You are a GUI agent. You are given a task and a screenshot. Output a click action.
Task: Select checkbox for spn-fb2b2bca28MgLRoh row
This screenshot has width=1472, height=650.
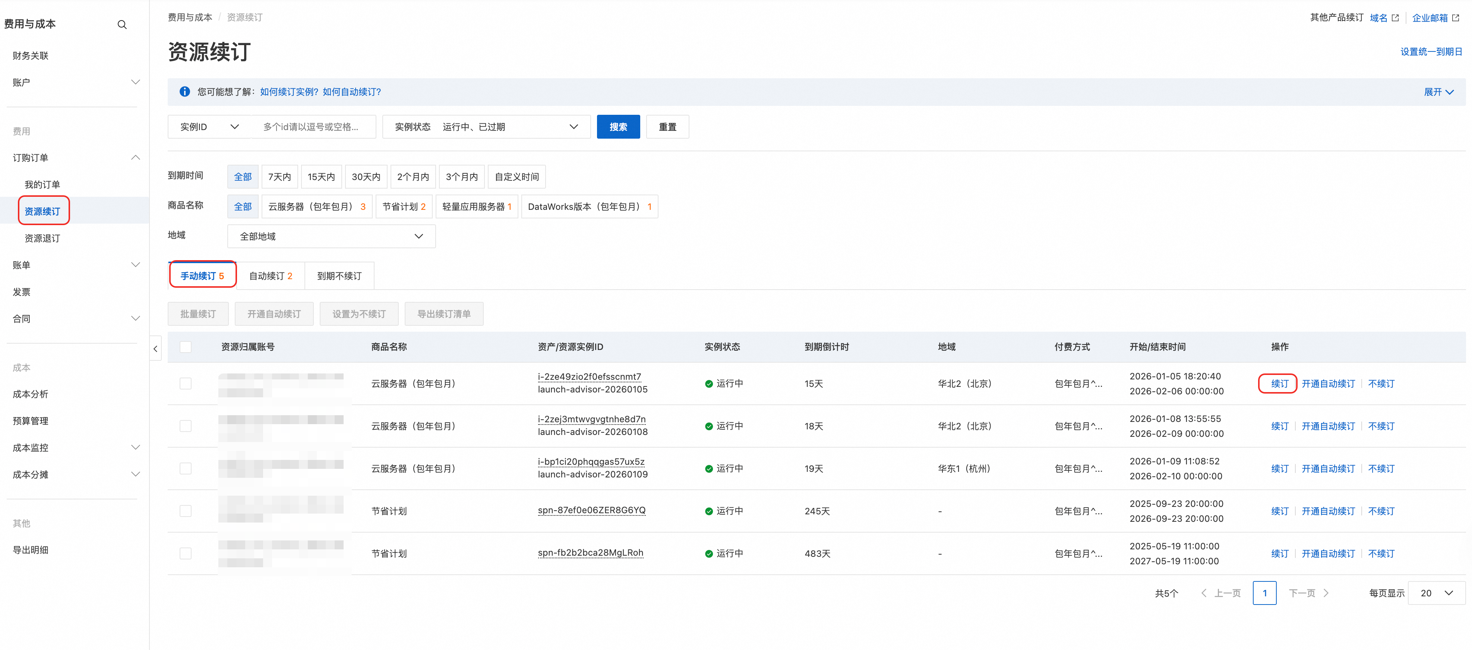[x=186, y=553]
